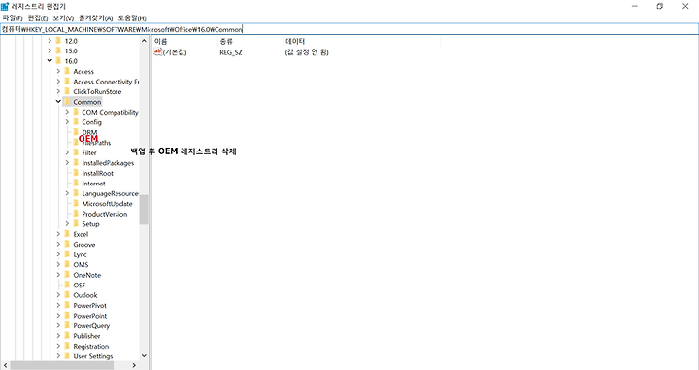Click the Lync folder icon
699x370 pixels.
coord(67,254)
